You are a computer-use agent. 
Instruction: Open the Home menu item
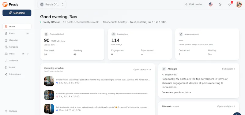[17, 27]
